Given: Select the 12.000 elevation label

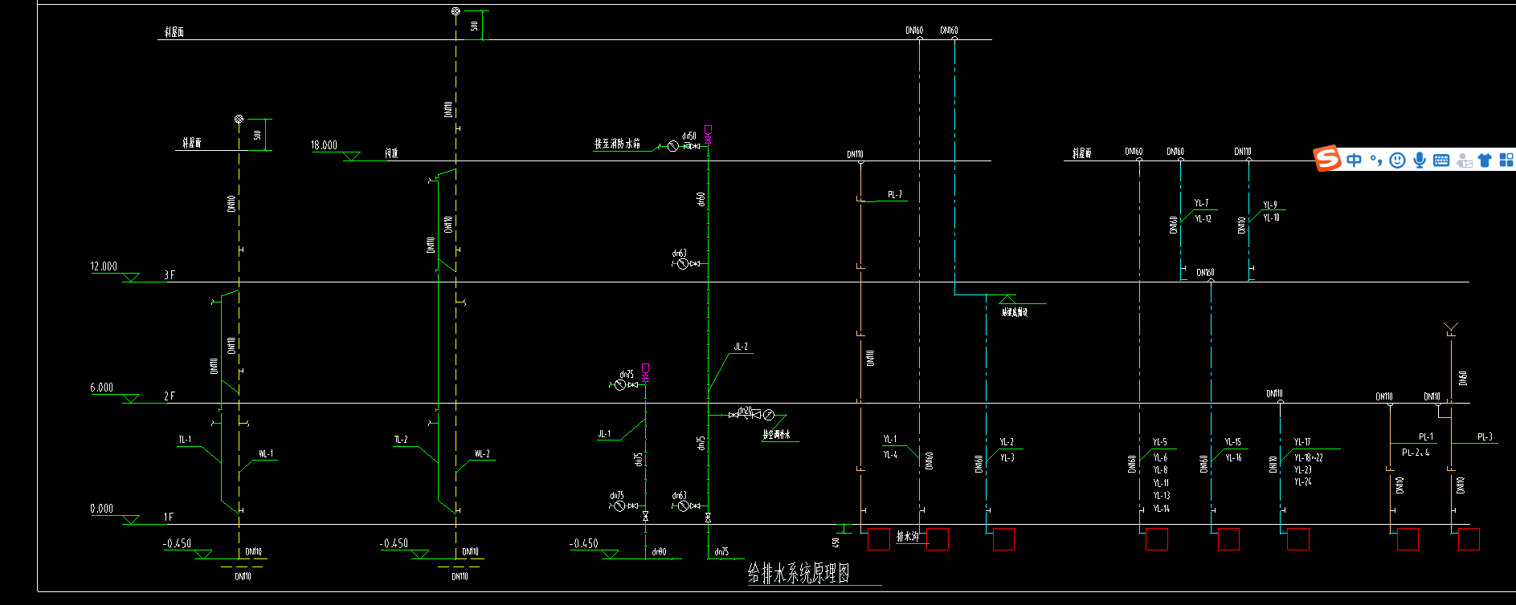Looking at the screenshot, I should coord(104,266).
